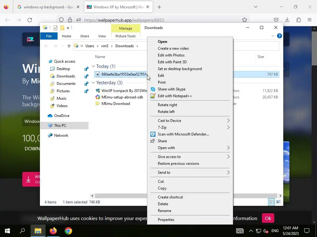Click the site padlock icon

(x=70, y=20)
